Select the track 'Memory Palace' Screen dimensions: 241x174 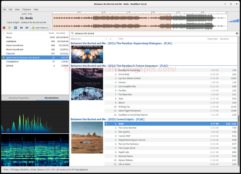click(x=171, y=156)
